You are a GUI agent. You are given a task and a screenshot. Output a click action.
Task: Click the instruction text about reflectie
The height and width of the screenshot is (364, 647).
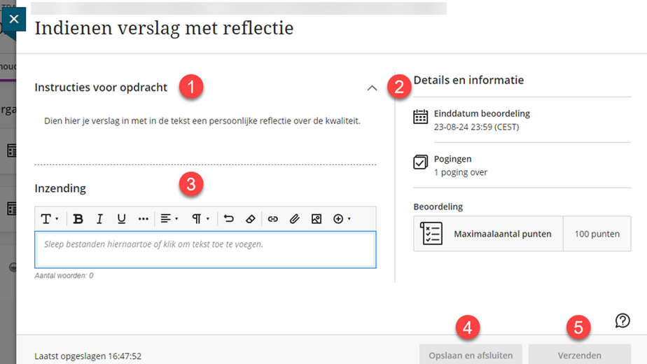coord(202,121)
